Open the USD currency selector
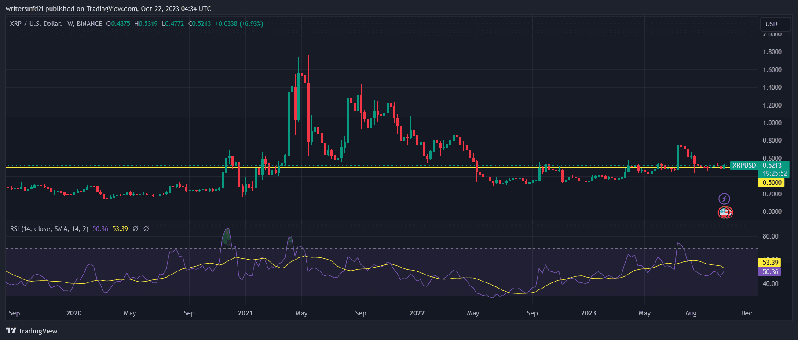 pos(771,24)
